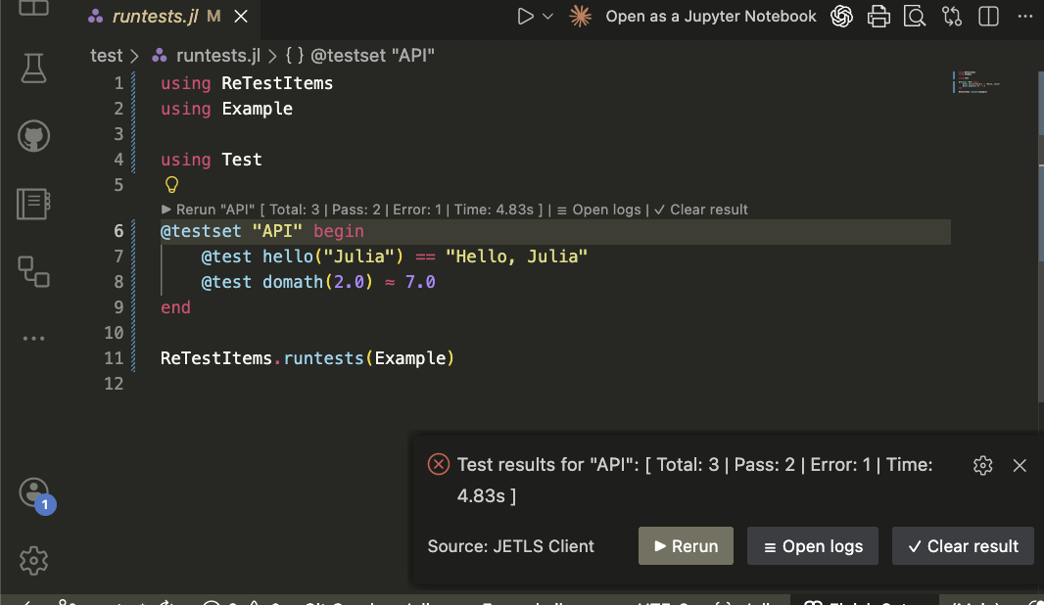Open the Manage gear in activity bar
Screen dimensions: 1044x605
pyautogui.click(x=33, y=560)
